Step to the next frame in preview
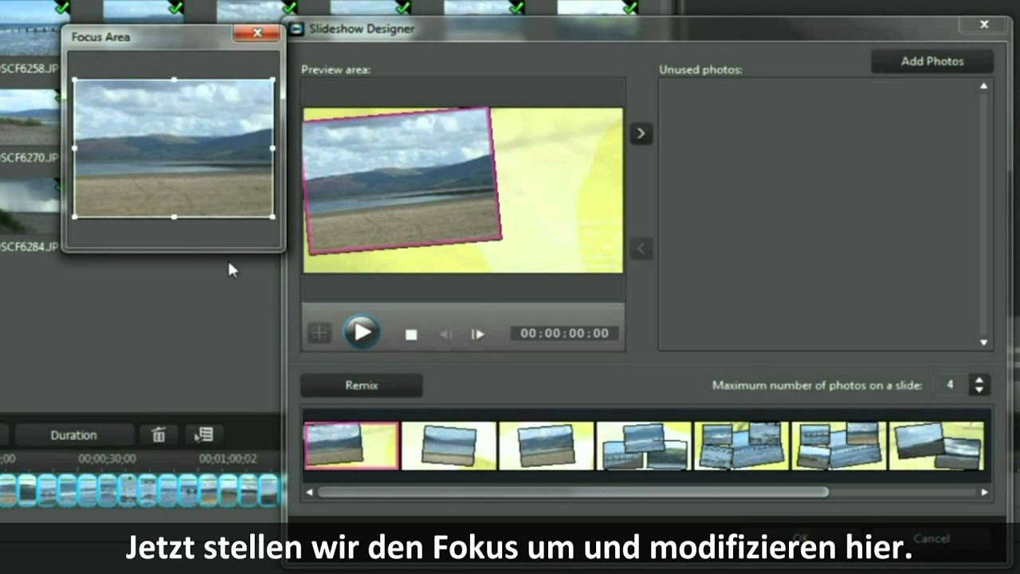 point(477,335)
